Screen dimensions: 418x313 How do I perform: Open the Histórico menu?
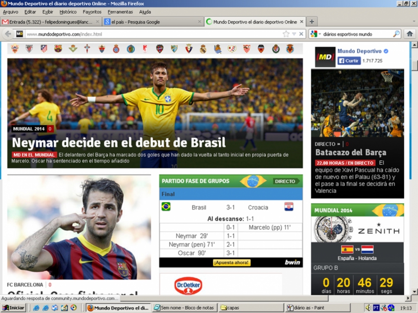68,12
